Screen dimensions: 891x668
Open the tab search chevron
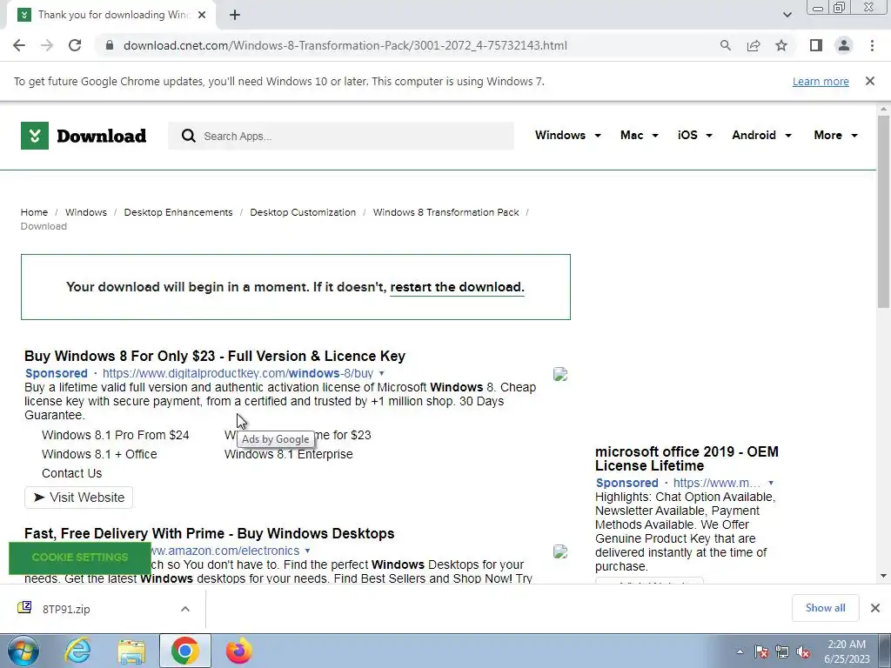787,15
